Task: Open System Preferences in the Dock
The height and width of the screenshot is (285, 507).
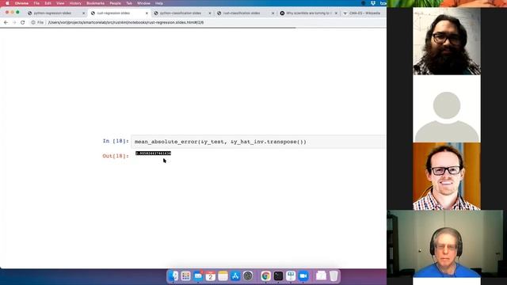Action: (x=248, y=276)
